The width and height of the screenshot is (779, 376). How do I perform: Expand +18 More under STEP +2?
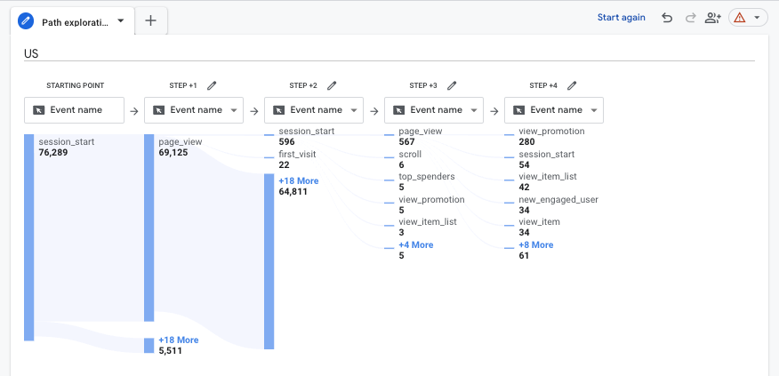[x=299, y=180]
